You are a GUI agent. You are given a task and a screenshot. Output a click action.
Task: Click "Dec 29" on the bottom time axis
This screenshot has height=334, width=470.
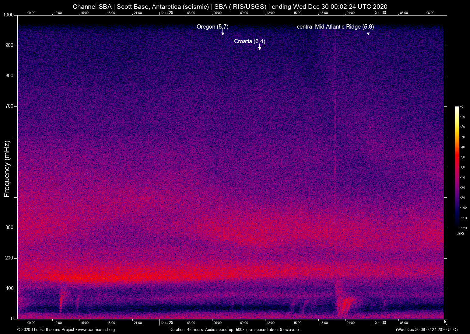[x=167, y=323]
